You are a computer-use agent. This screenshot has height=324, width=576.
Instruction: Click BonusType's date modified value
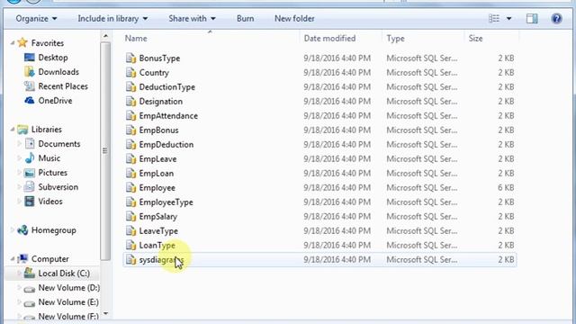tap(337, 58)
